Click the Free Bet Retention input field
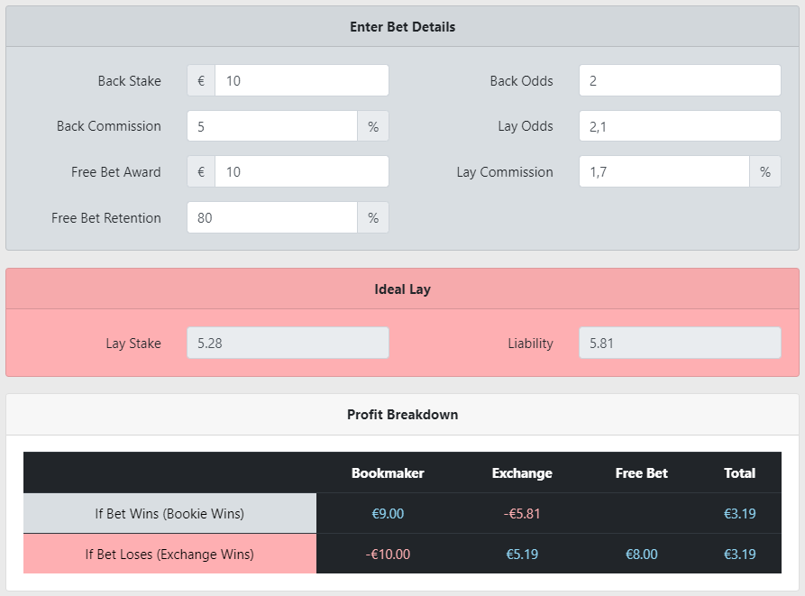Screen dimensions: 805x596 tap(272, 217)
